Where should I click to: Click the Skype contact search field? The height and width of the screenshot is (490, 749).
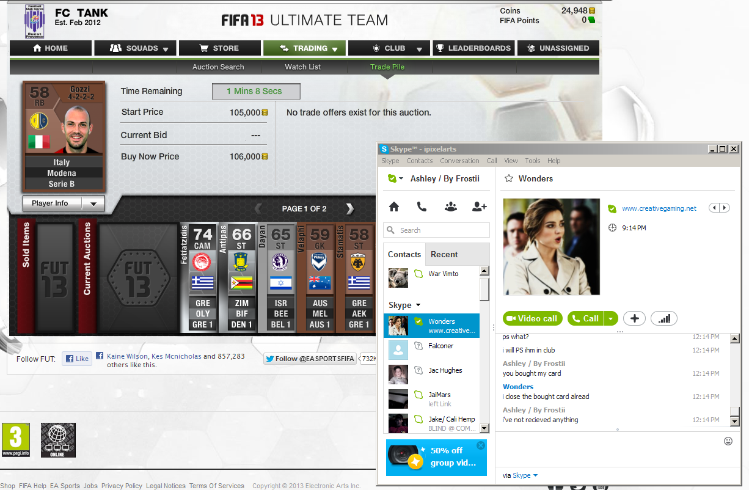tap(437, 230)
